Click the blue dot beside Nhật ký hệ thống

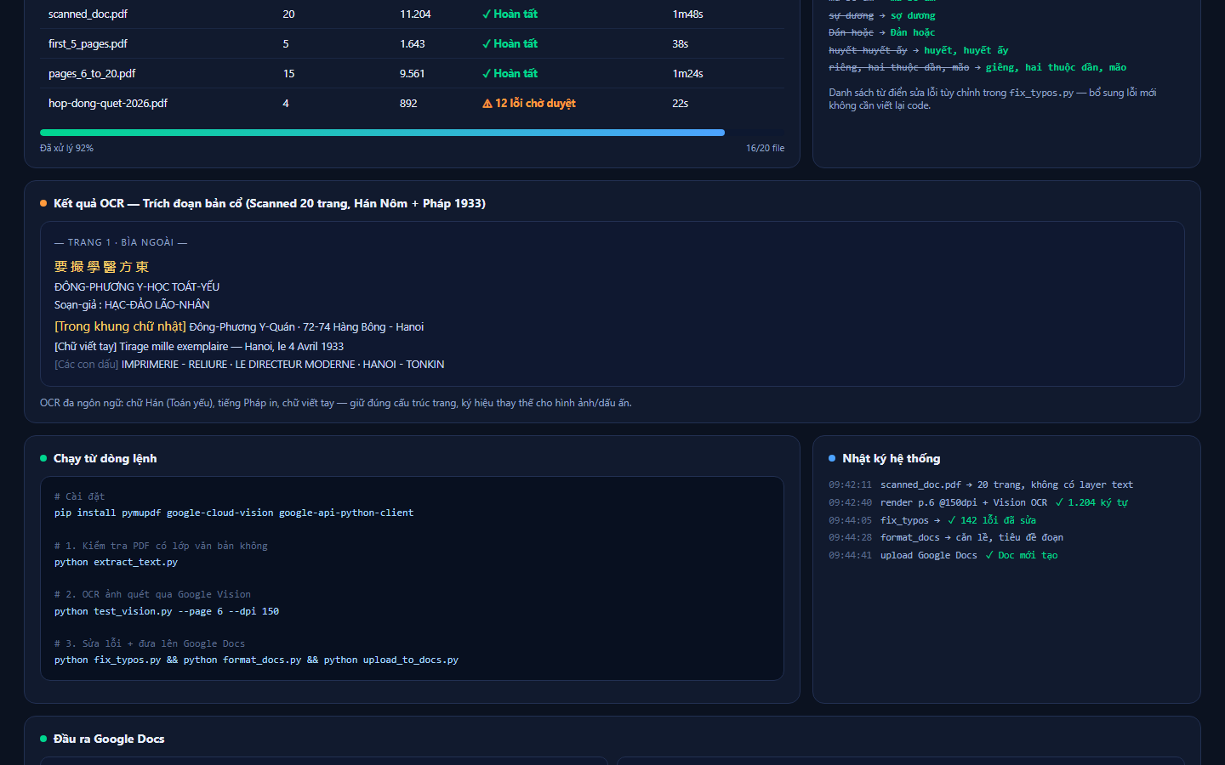832,458
